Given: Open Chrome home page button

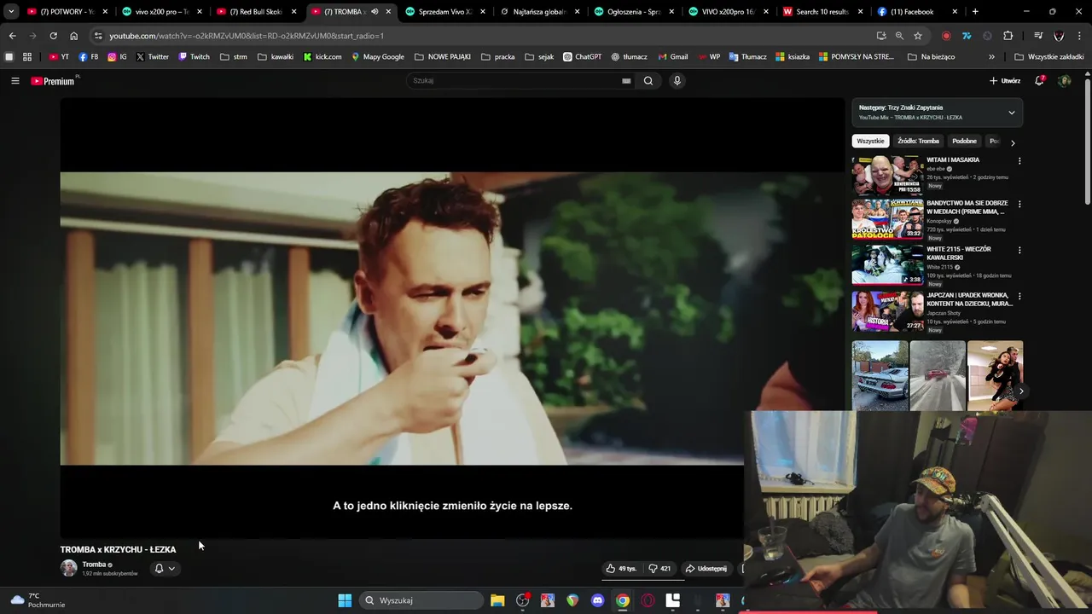Looking at the screenshot, I should point(73,36).
